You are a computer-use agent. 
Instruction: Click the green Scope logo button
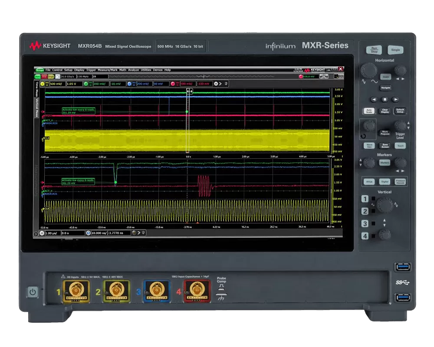point(40,70)
